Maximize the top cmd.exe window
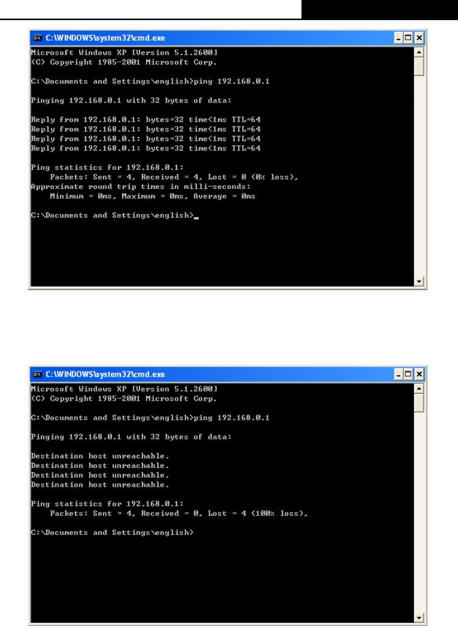Screen dimensions: 458x626 point(409,38)
